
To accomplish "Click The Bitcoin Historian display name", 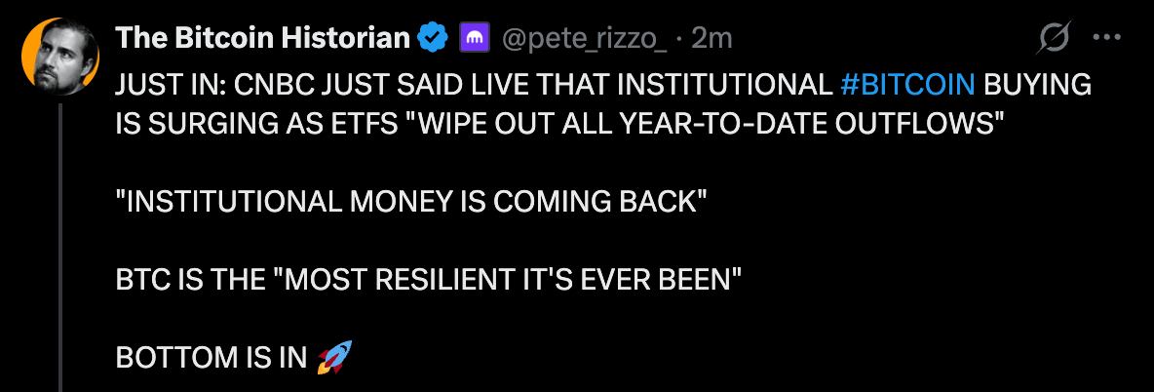I will click(262, 39).
